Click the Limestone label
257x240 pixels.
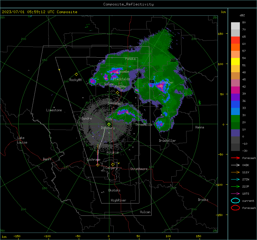[54, 110]
